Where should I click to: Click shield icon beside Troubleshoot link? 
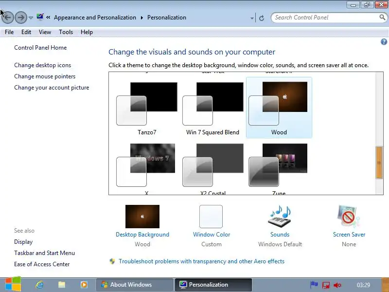click(112, 261)
